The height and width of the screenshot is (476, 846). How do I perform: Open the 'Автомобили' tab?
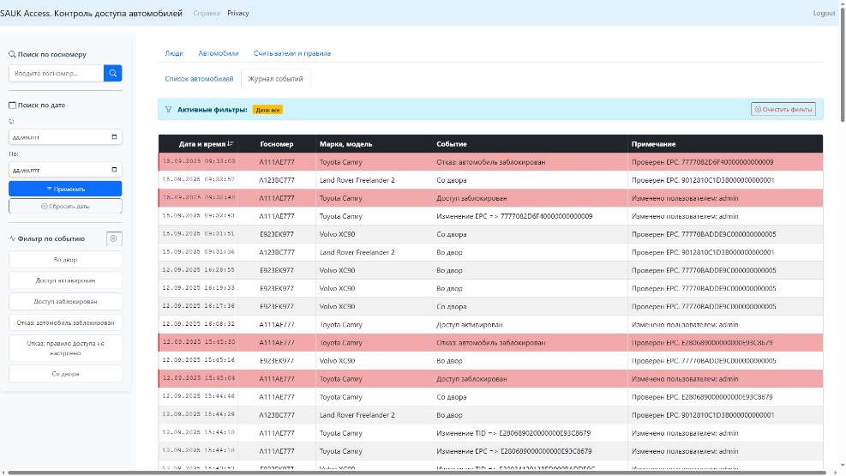click(x=218, y=53)
